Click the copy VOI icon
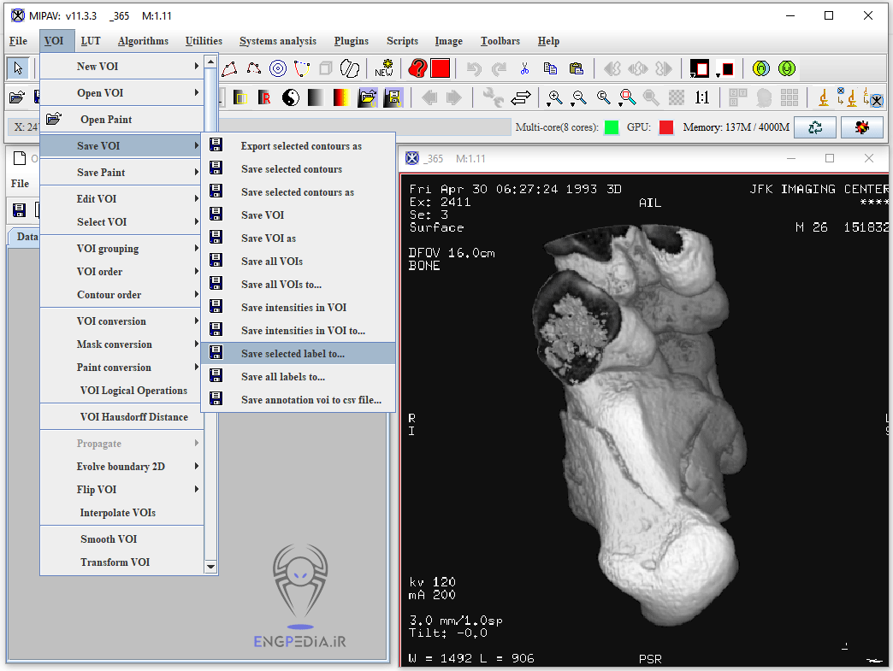The height and width of the screenshot is (671, 893). 550,69
